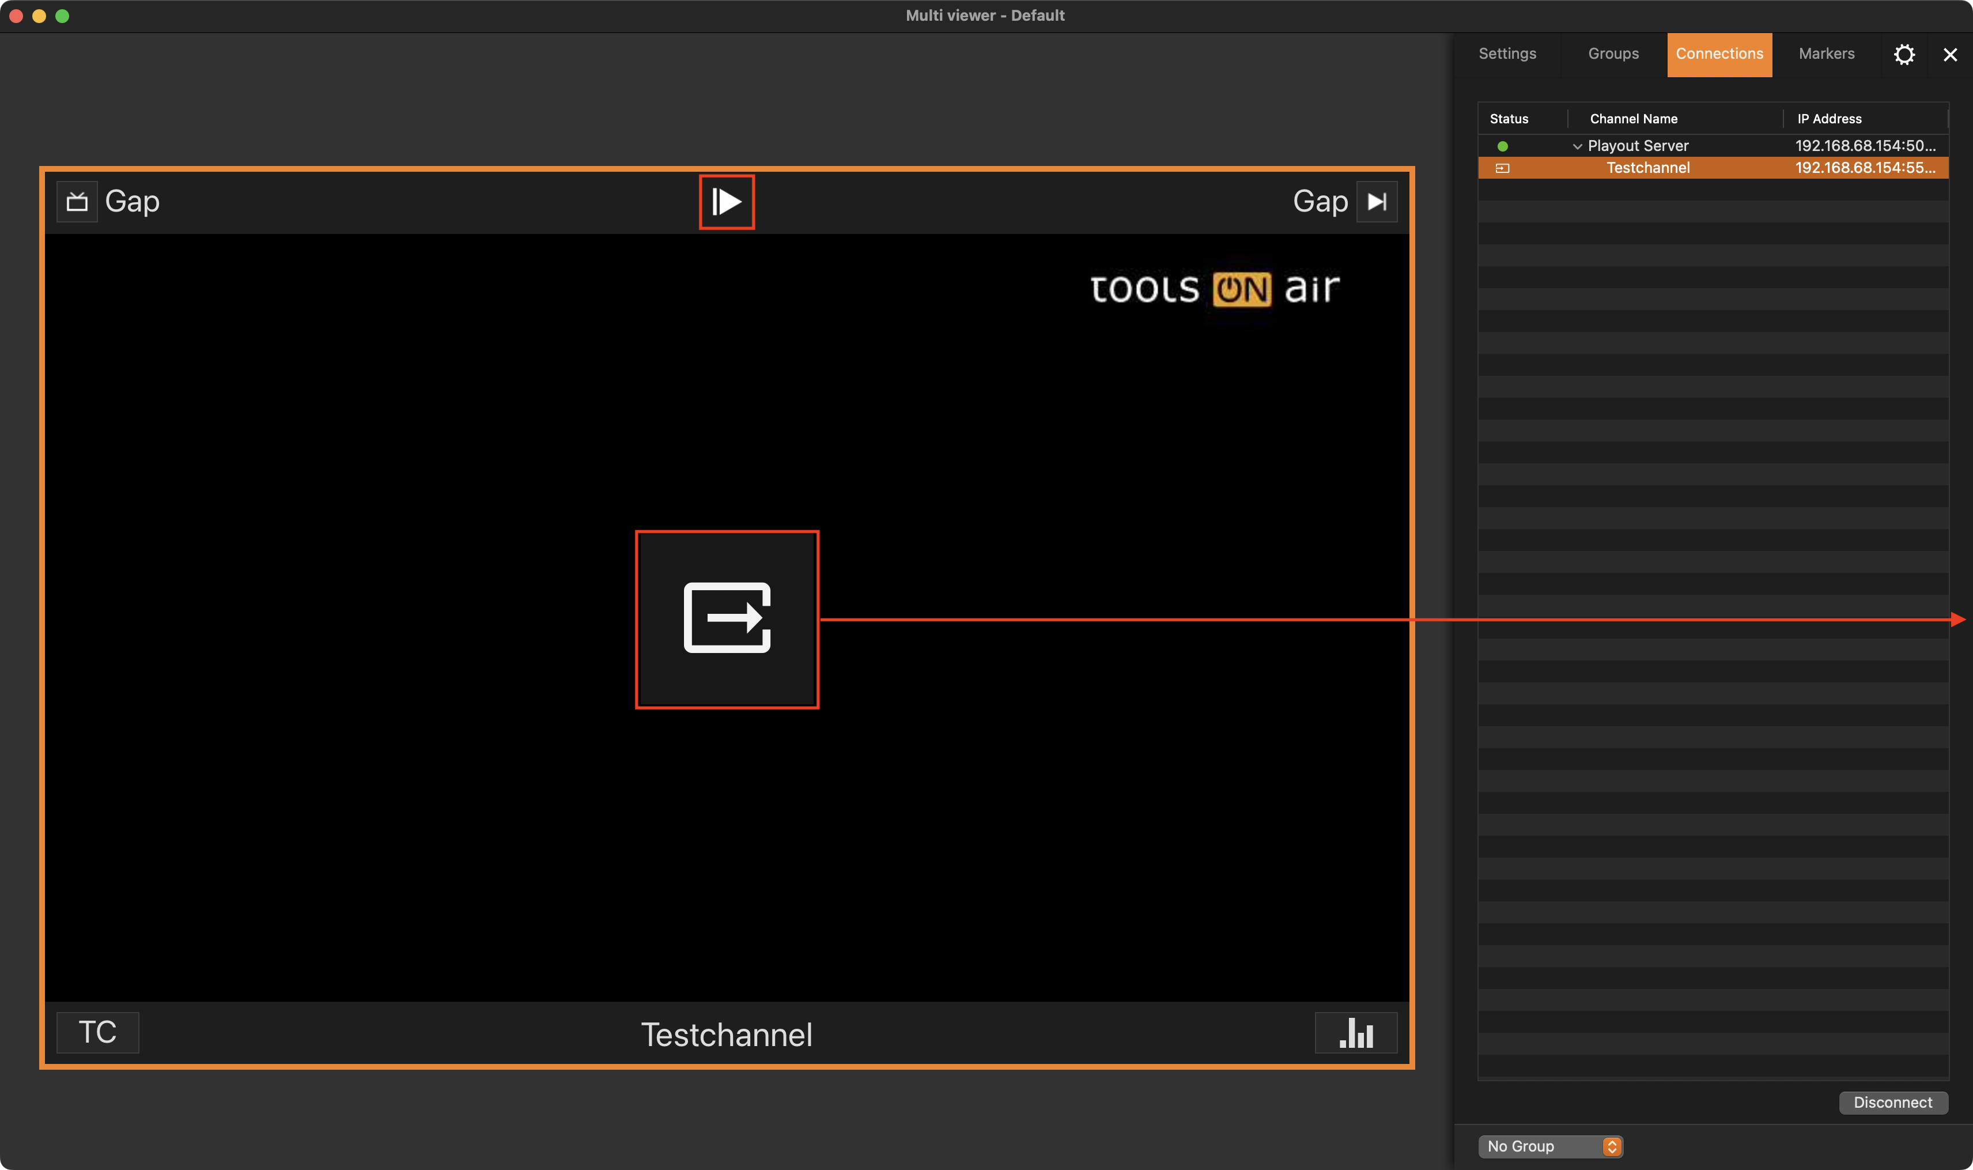Select the Connections tab

point(1719,54)
